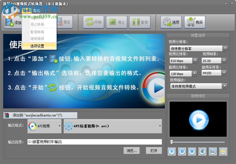This screenshot has width=236, height=164.
Task: Click the 浏览... browse button
Action: pos(131,151)
